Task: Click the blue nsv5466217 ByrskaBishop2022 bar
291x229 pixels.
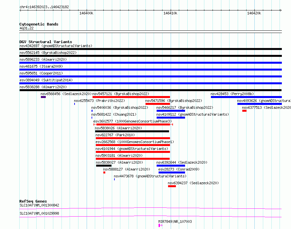Action: (x=171, y=111)
